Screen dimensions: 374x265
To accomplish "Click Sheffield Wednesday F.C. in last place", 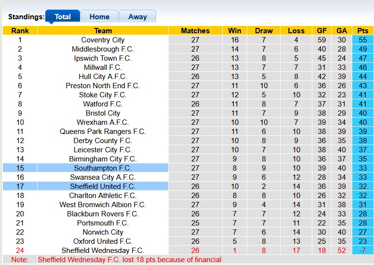I will point(103,251).
